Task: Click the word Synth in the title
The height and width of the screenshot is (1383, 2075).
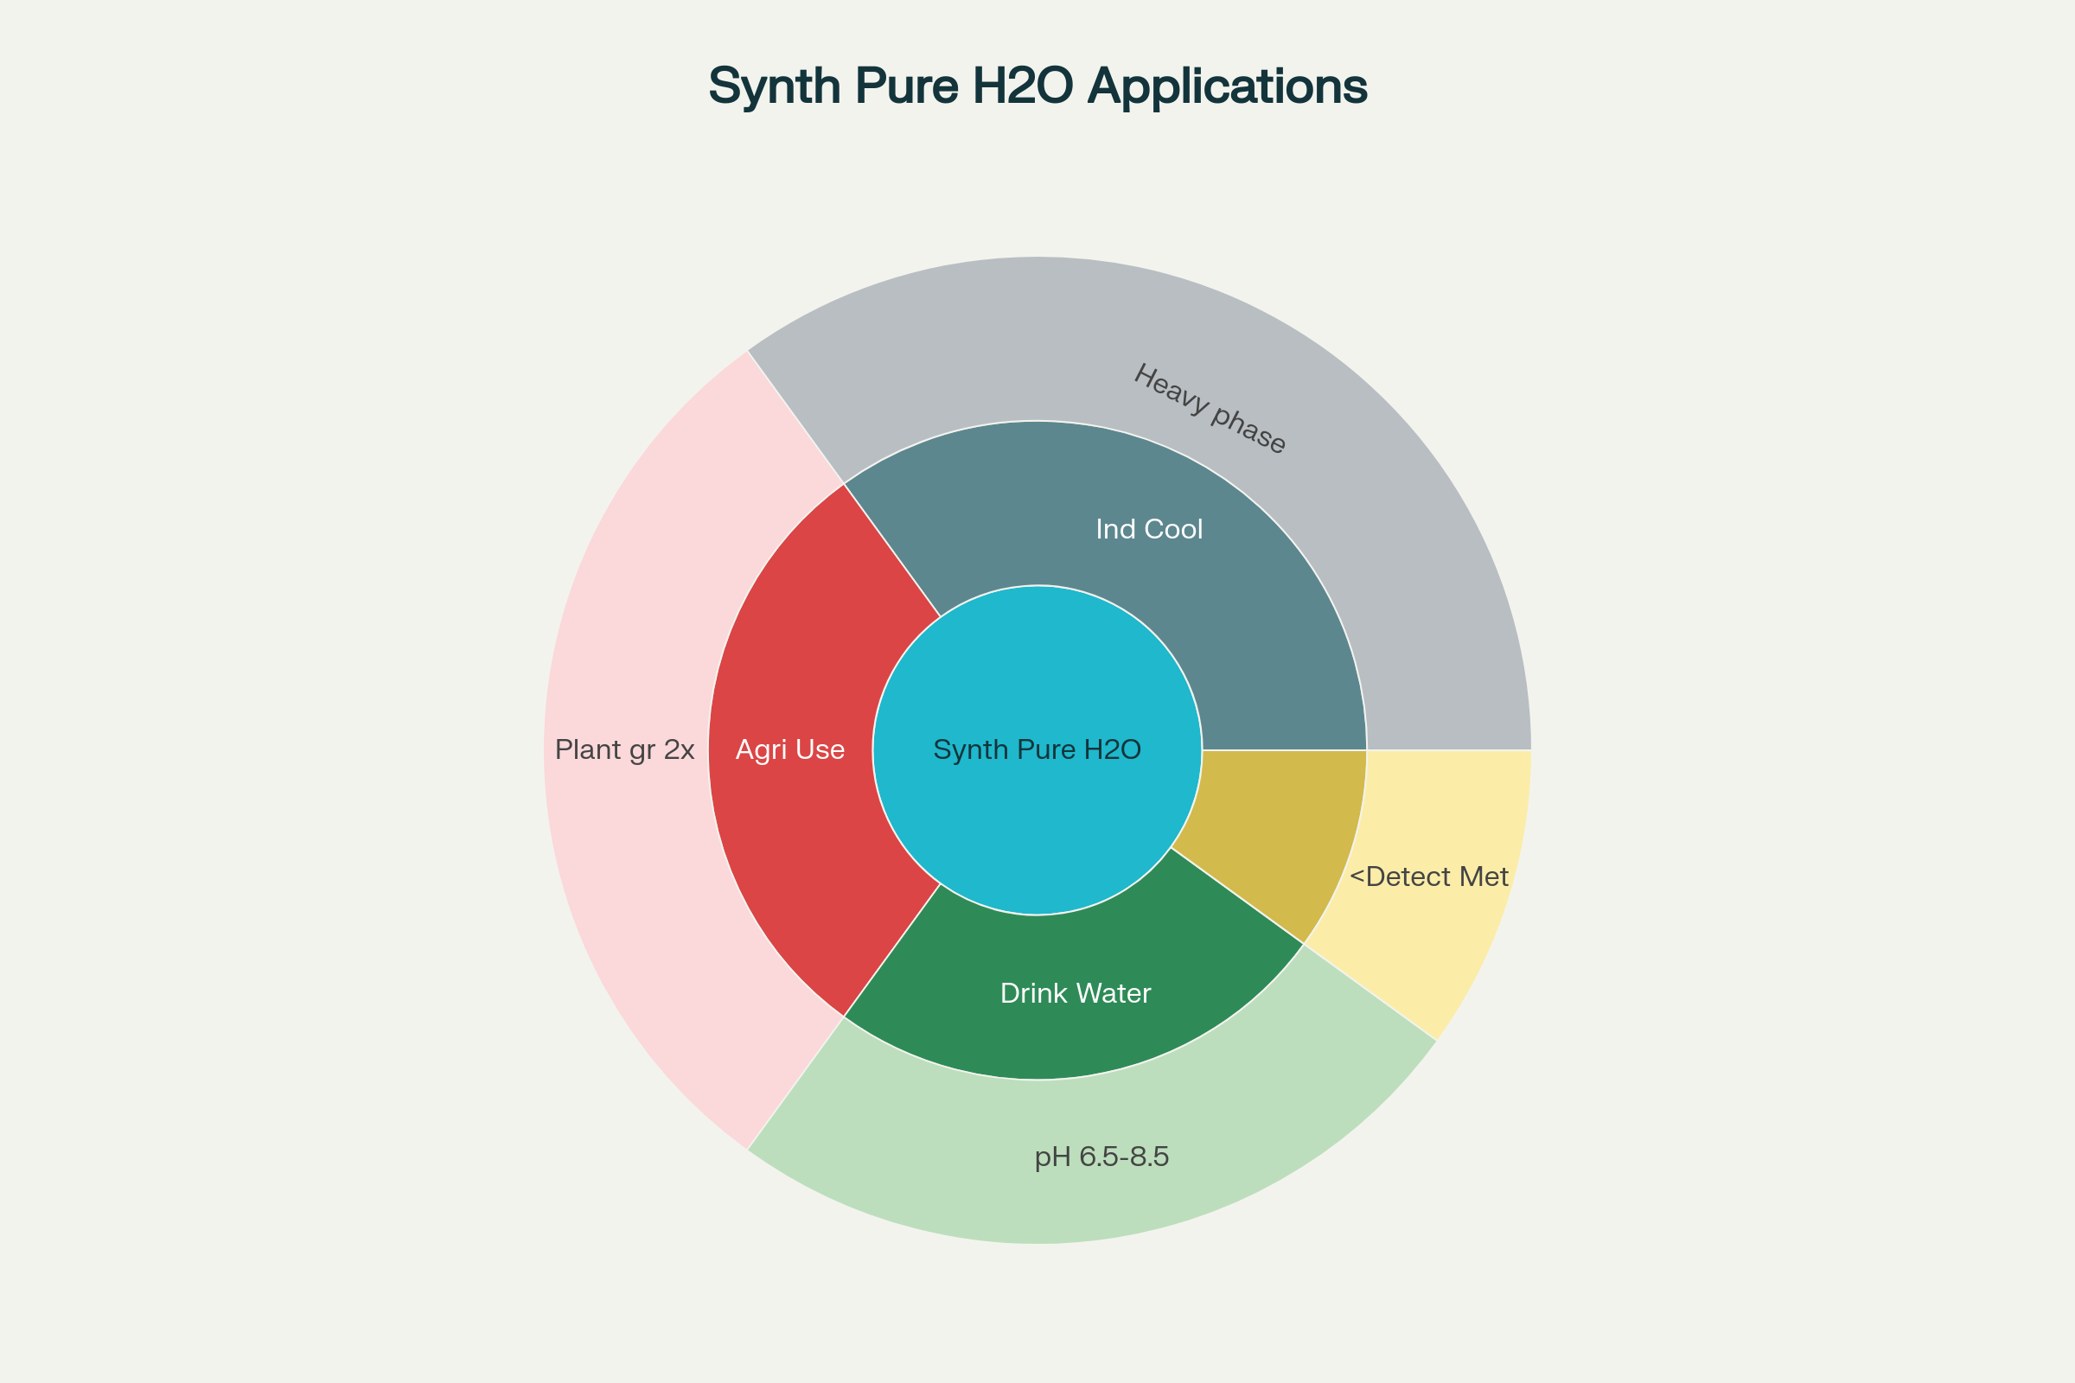Action: [774, 86]
